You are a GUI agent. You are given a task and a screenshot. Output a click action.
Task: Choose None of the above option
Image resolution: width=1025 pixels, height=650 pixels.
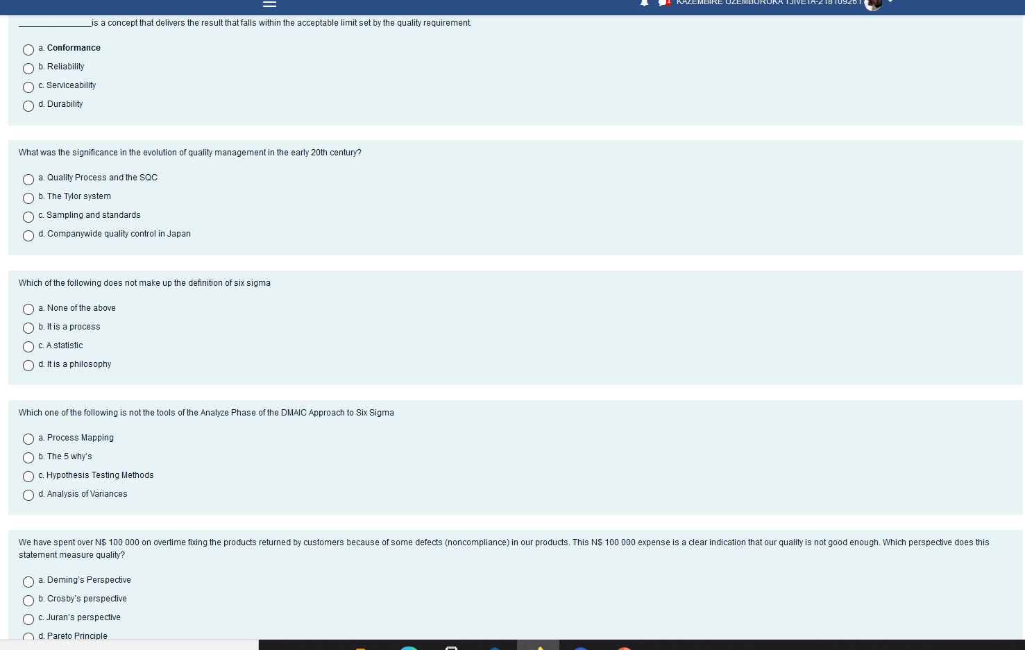tap(28, 309)
